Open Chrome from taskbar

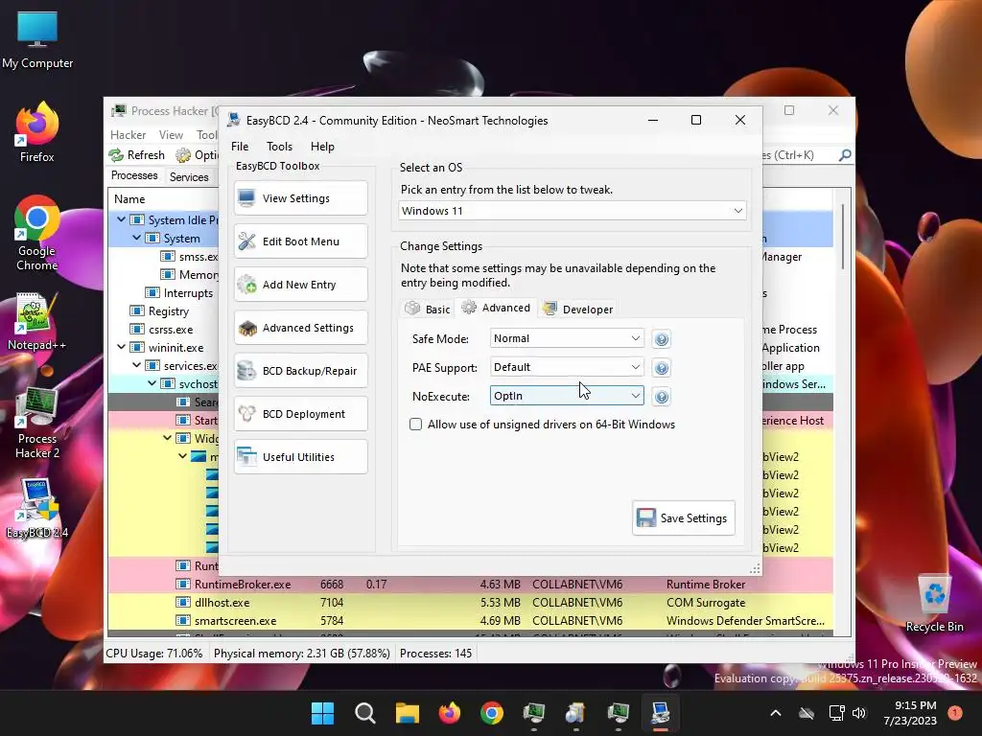tap(492, 713)
